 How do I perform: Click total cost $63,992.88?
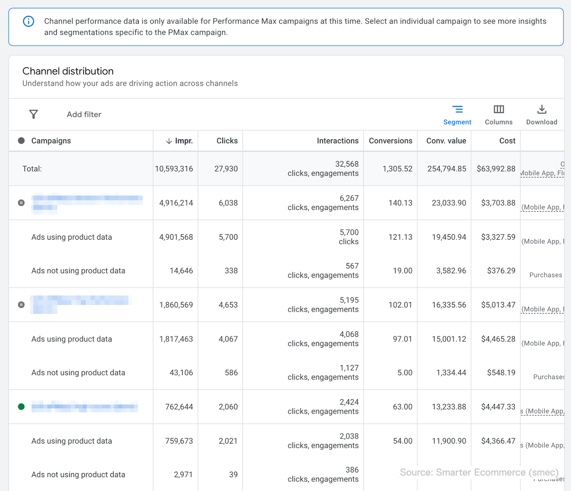pyautogui.click(x=496, y=169)
